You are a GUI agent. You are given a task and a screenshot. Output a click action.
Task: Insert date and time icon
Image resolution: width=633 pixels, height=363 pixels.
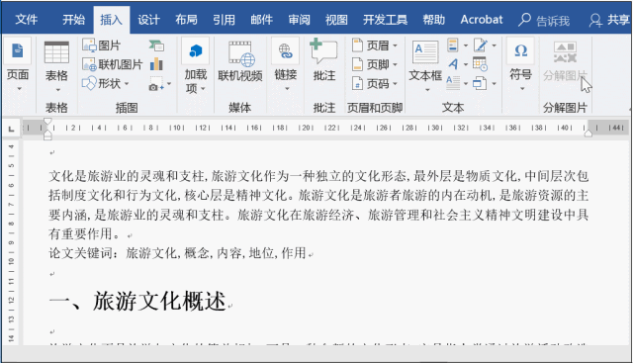[x=480, y=64]
